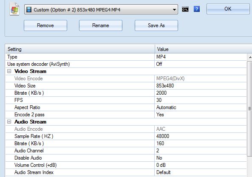Confirm settings with OK button
Viewport: 252px width, 177px height.
[228, 9]
